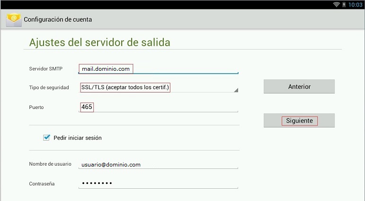Image resolution: width=365 pixels, height=201 pixels.
Task: Click the "Ajustes del servidor de salida" heading
Action: click(99, 42)
